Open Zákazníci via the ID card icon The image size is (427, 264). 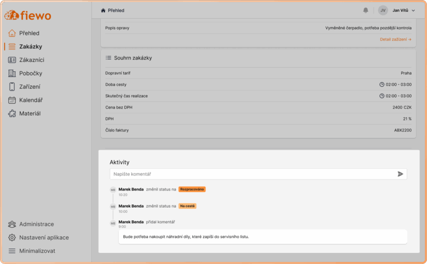[12, 60]
